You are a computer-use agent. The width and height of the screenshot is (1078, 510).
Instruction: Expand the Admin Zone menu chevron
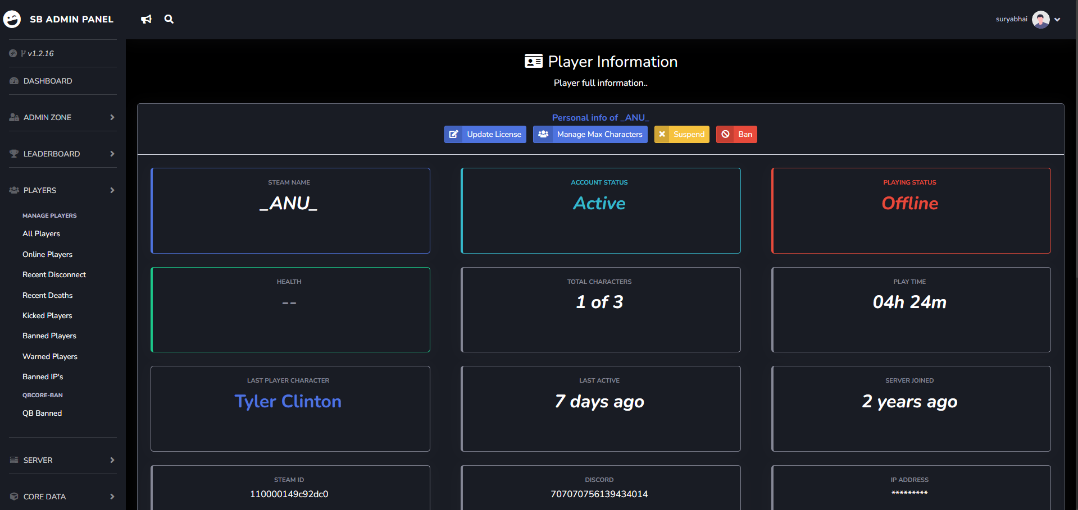coord(112,117)
